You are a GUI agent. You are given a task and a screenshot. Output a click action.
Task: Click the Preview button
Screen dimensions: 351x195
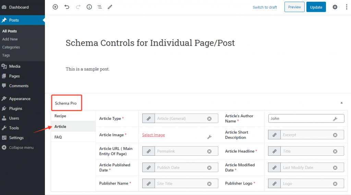click(x=294, y=7)
